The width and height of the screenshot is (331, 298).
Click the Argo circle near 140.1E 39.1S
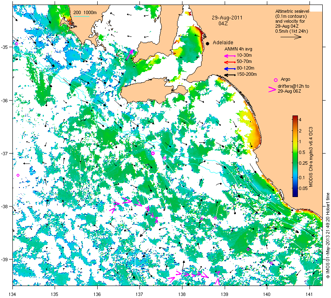[271, 263]
